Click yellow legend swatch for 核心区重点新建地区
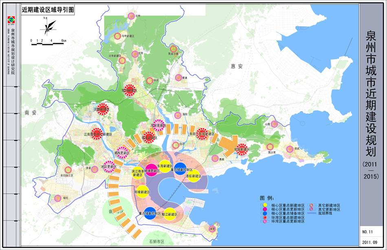Screen dimensions: 387x250 pyautogui.click(x=264, y=205)
